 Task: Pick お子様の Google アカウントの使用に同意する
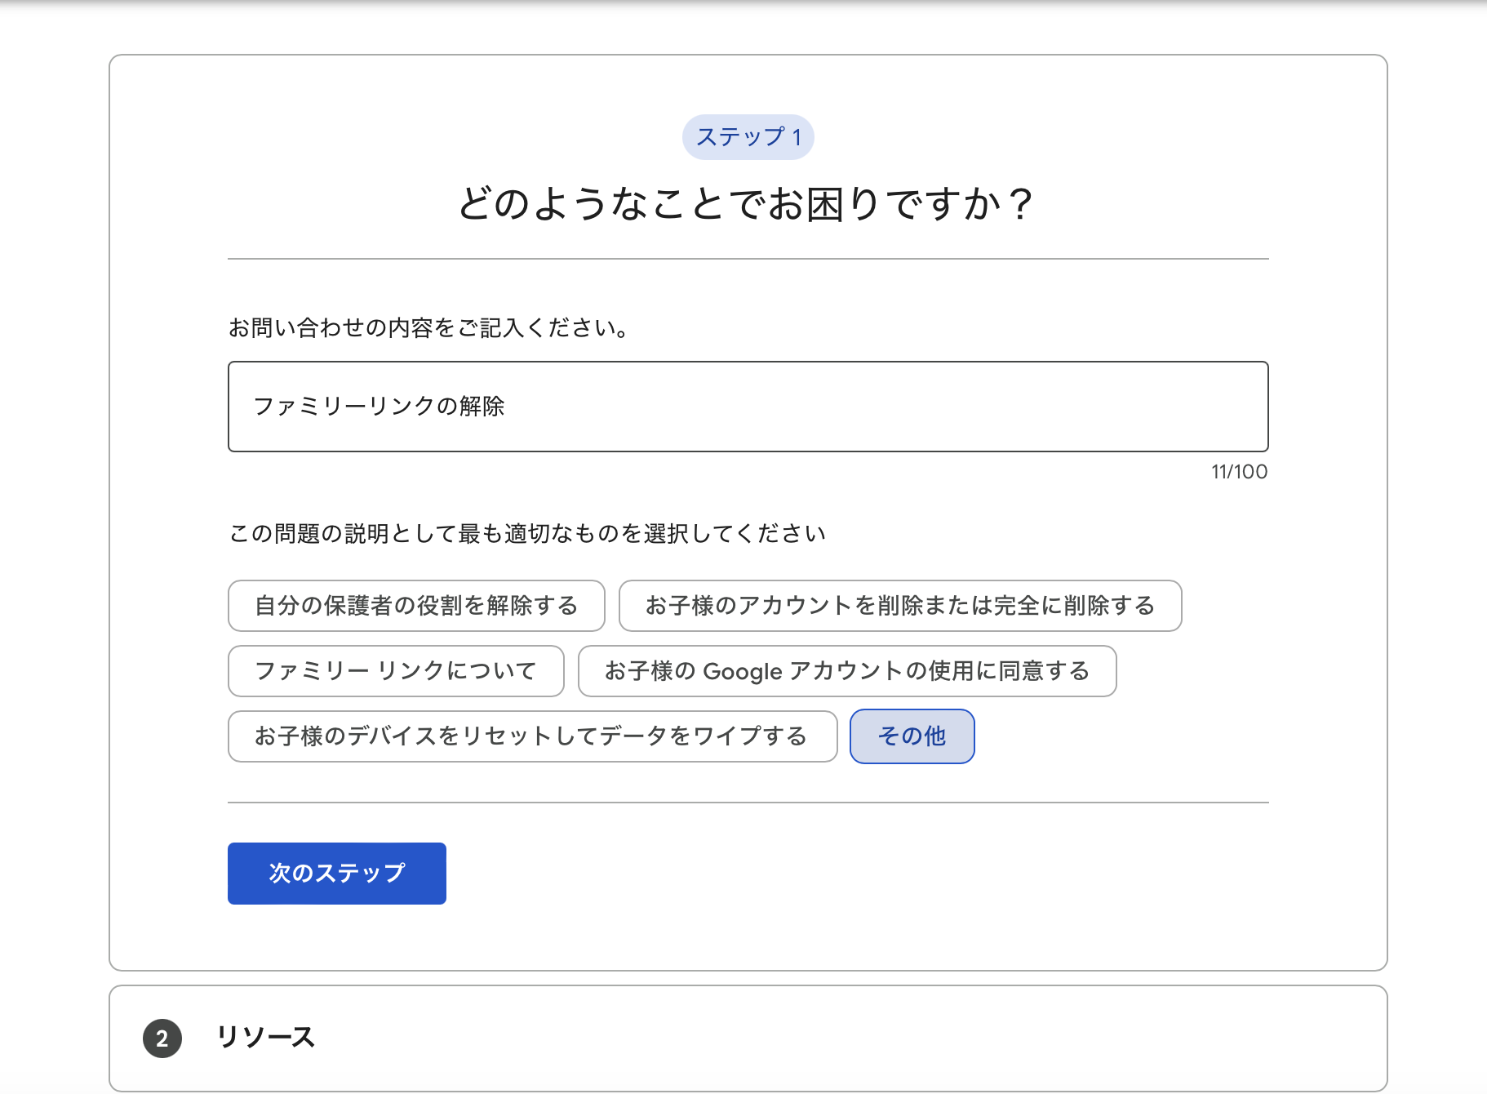(x=846, y=671)
